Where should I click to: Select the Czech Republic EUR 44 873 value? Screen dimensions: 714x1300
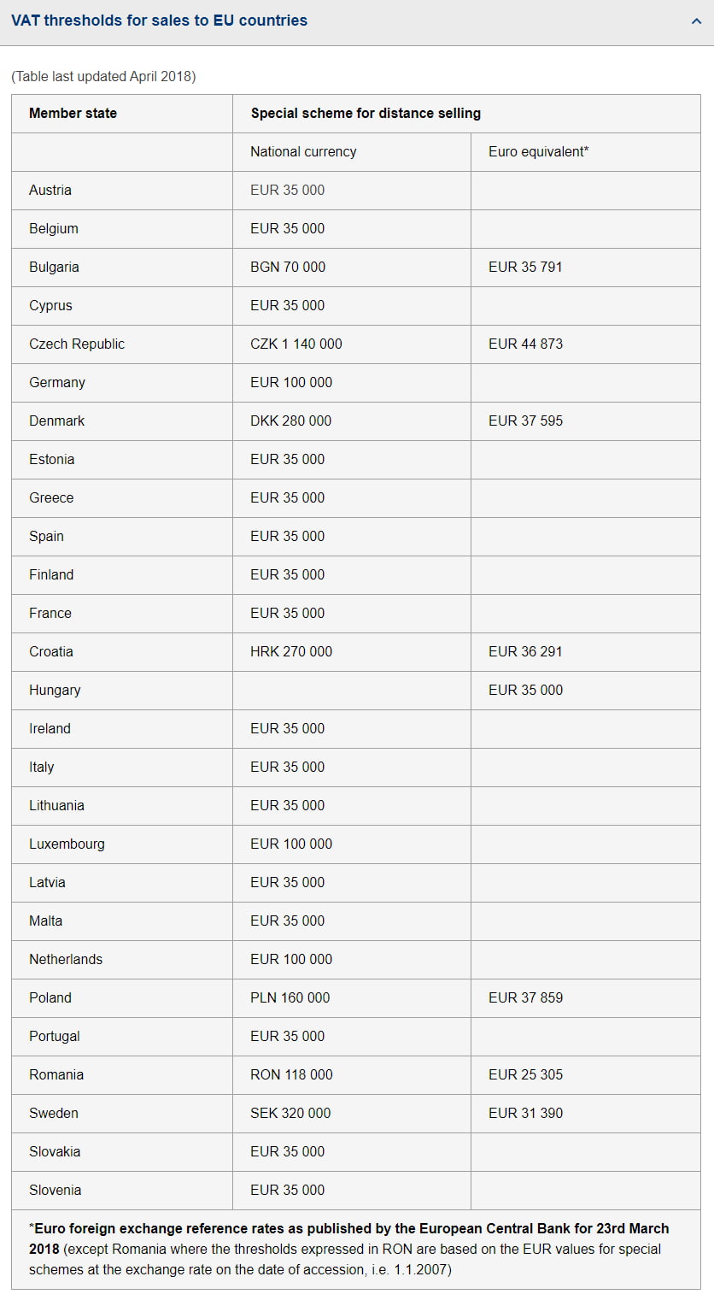coord(523,344)
